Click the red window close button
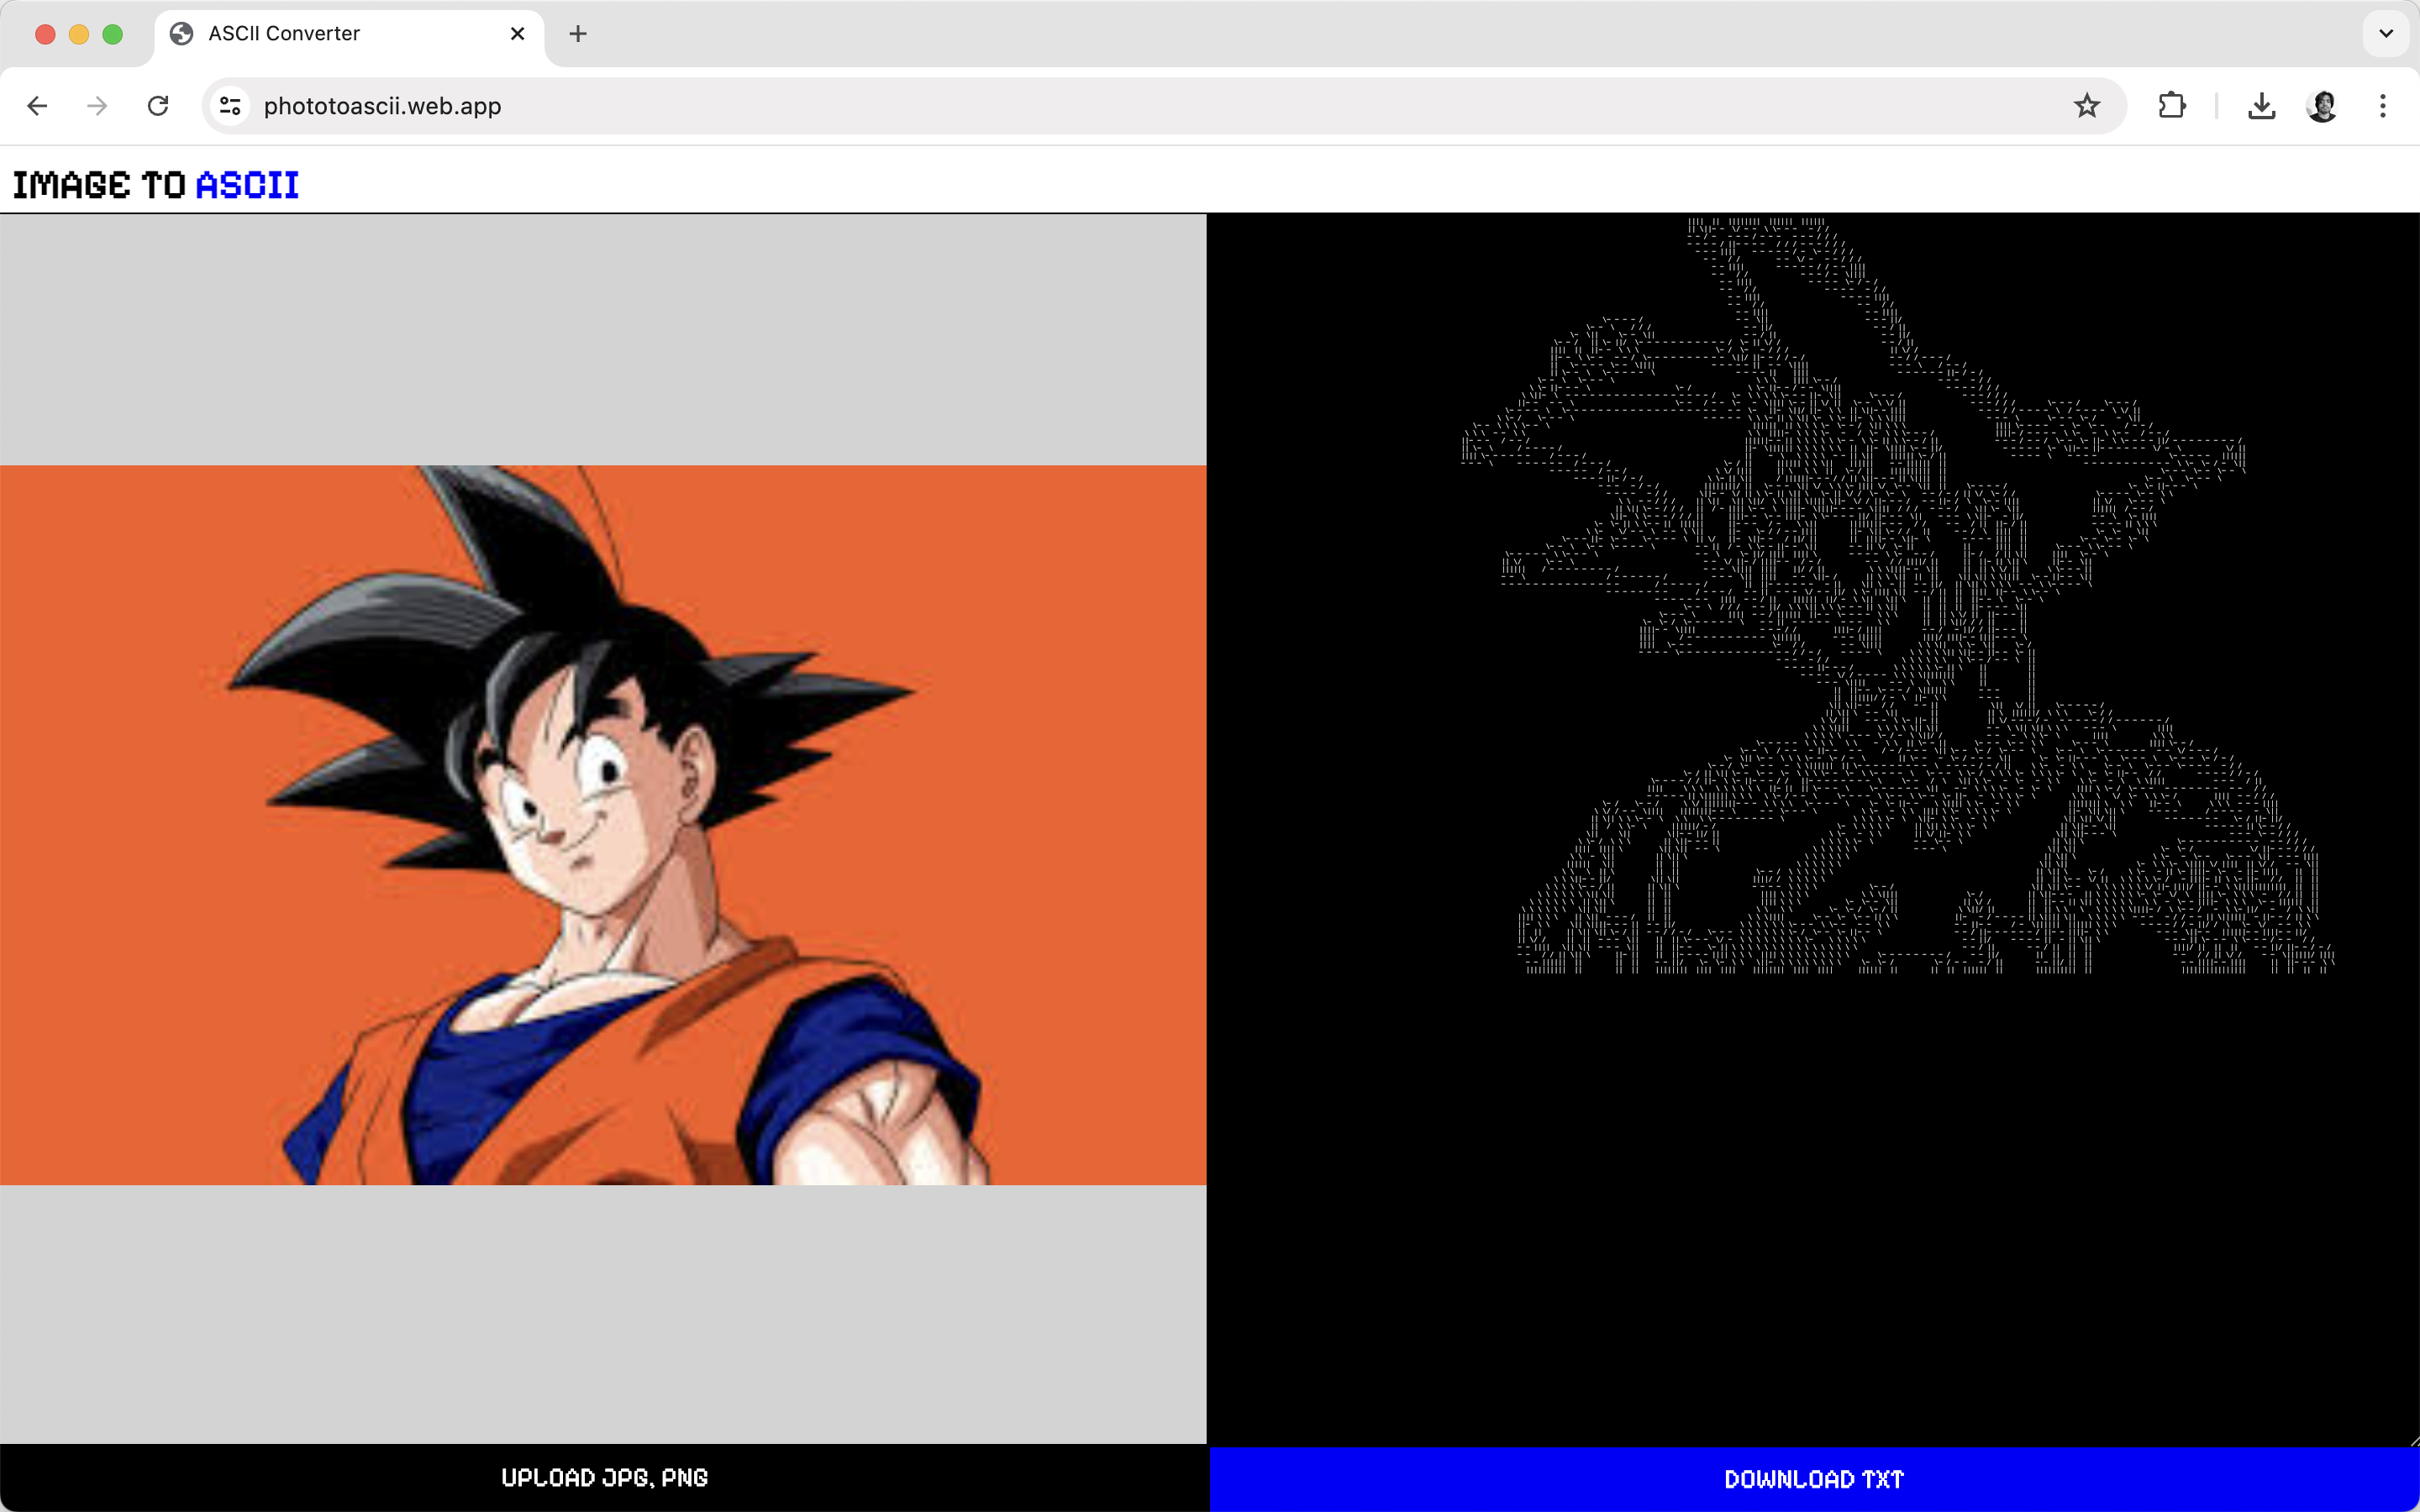This screenshot has width=2420, height=1512. (x=45, y=34)
